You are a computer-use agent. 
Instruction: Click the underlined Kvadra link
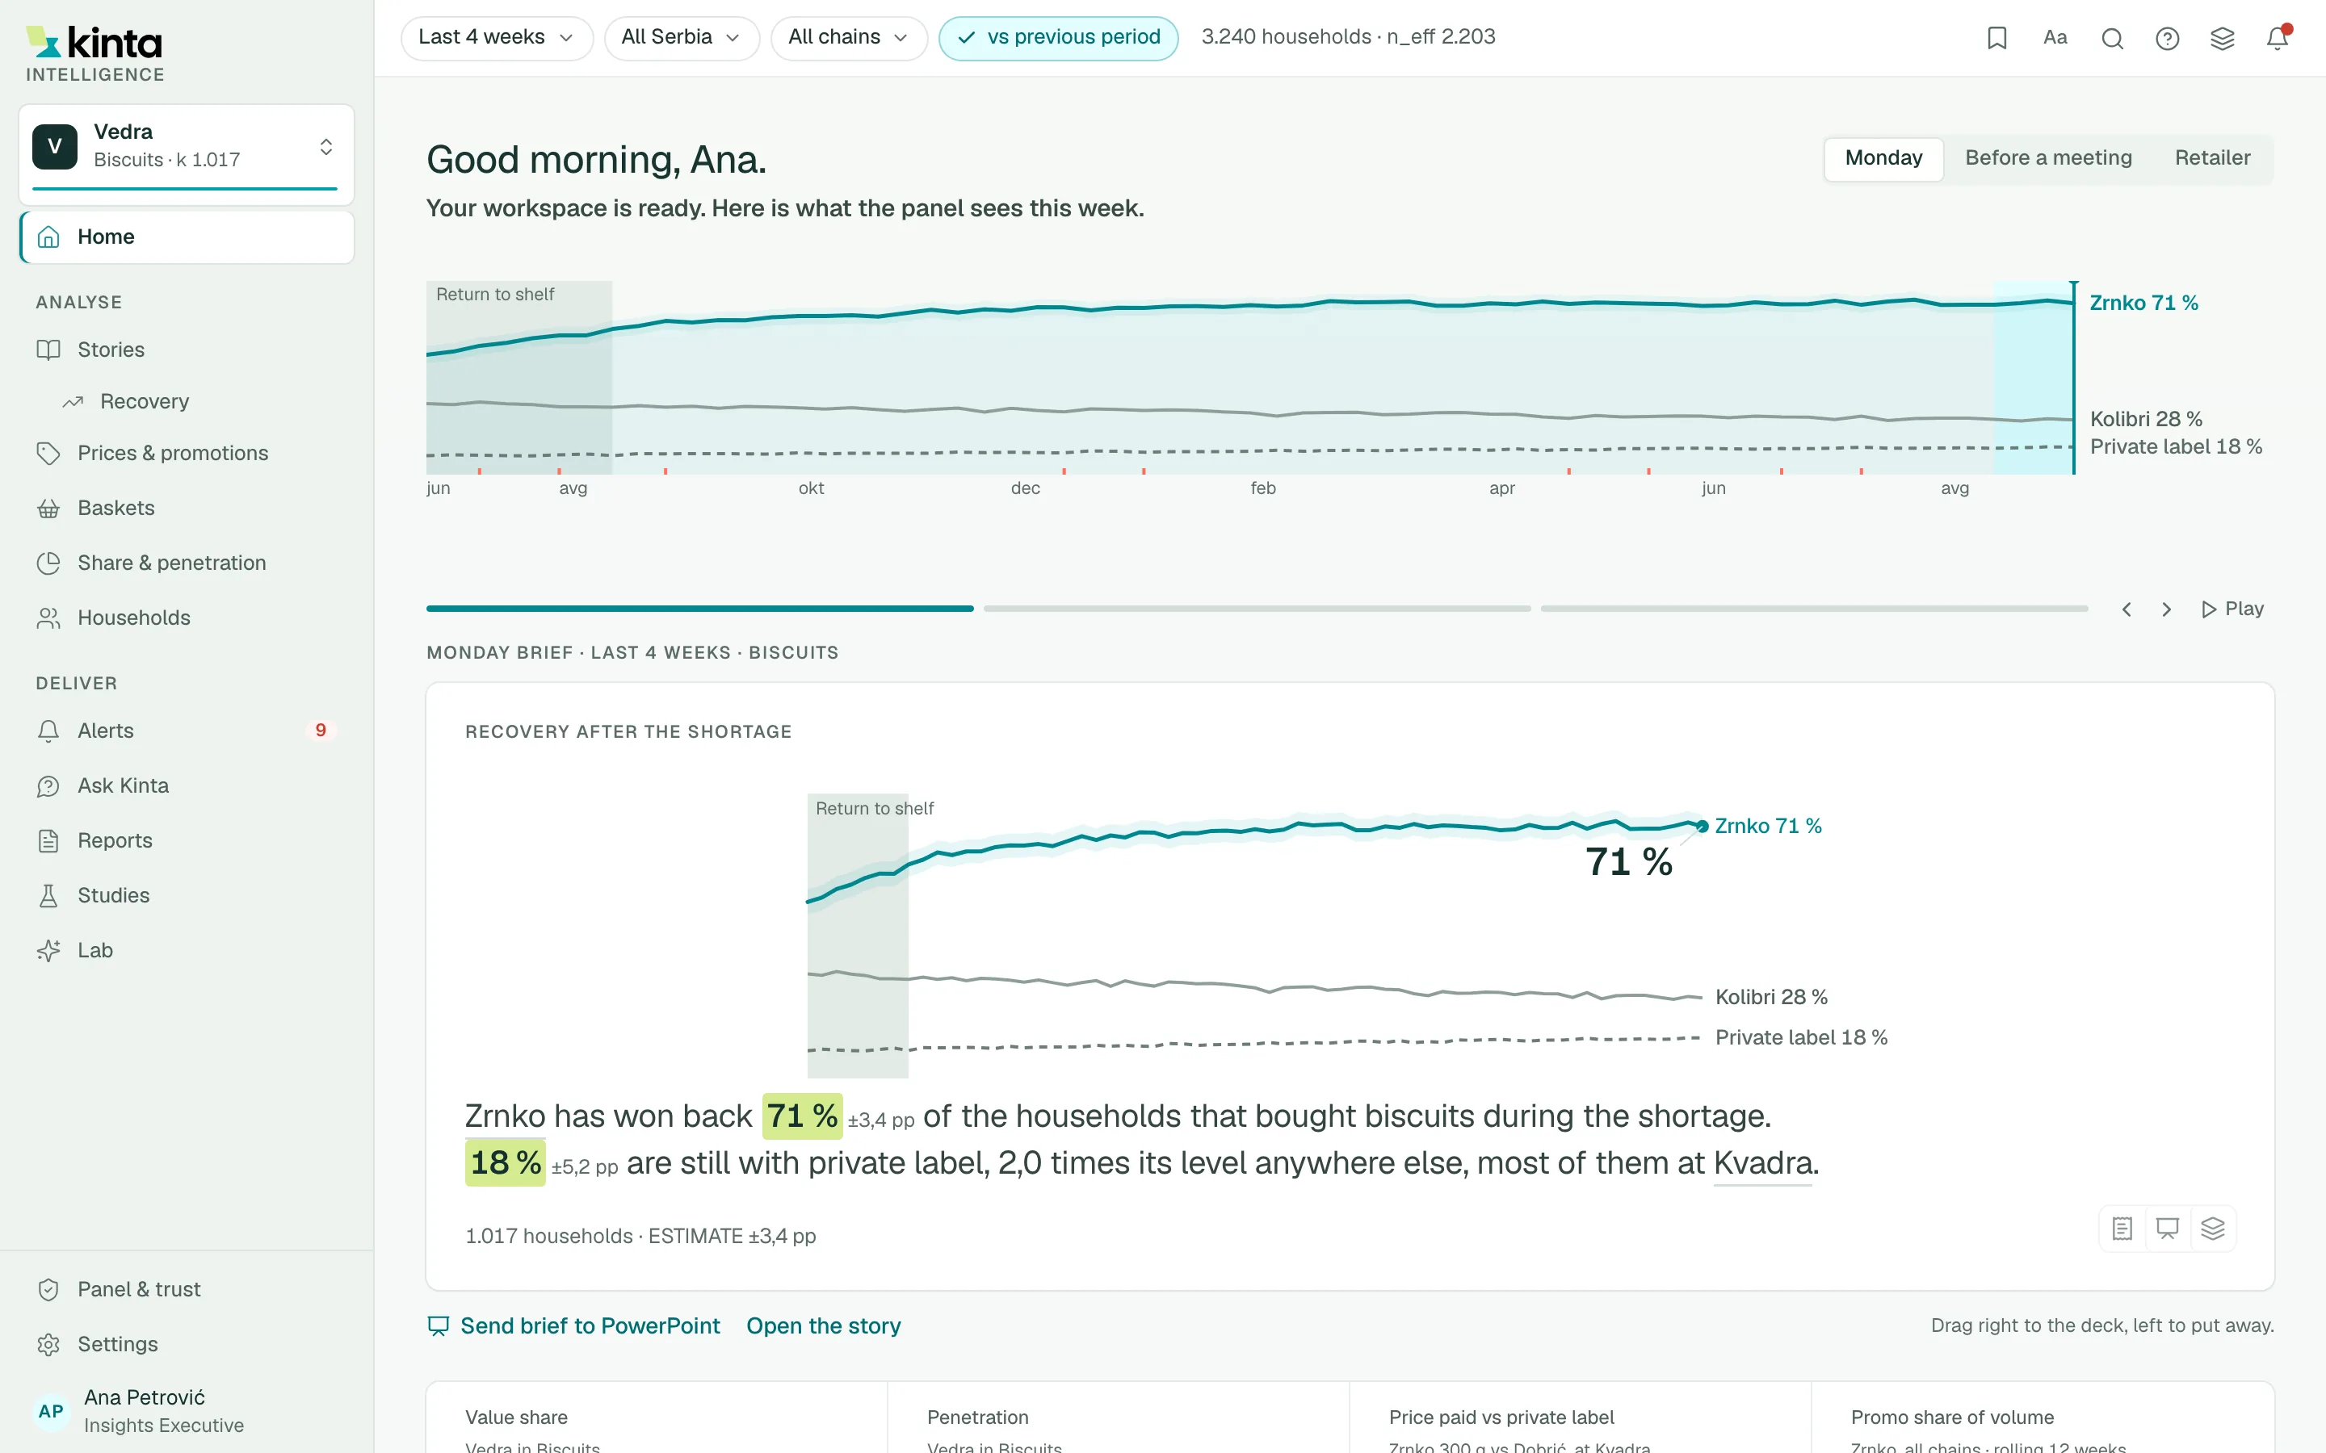tap(1763, 1164)
